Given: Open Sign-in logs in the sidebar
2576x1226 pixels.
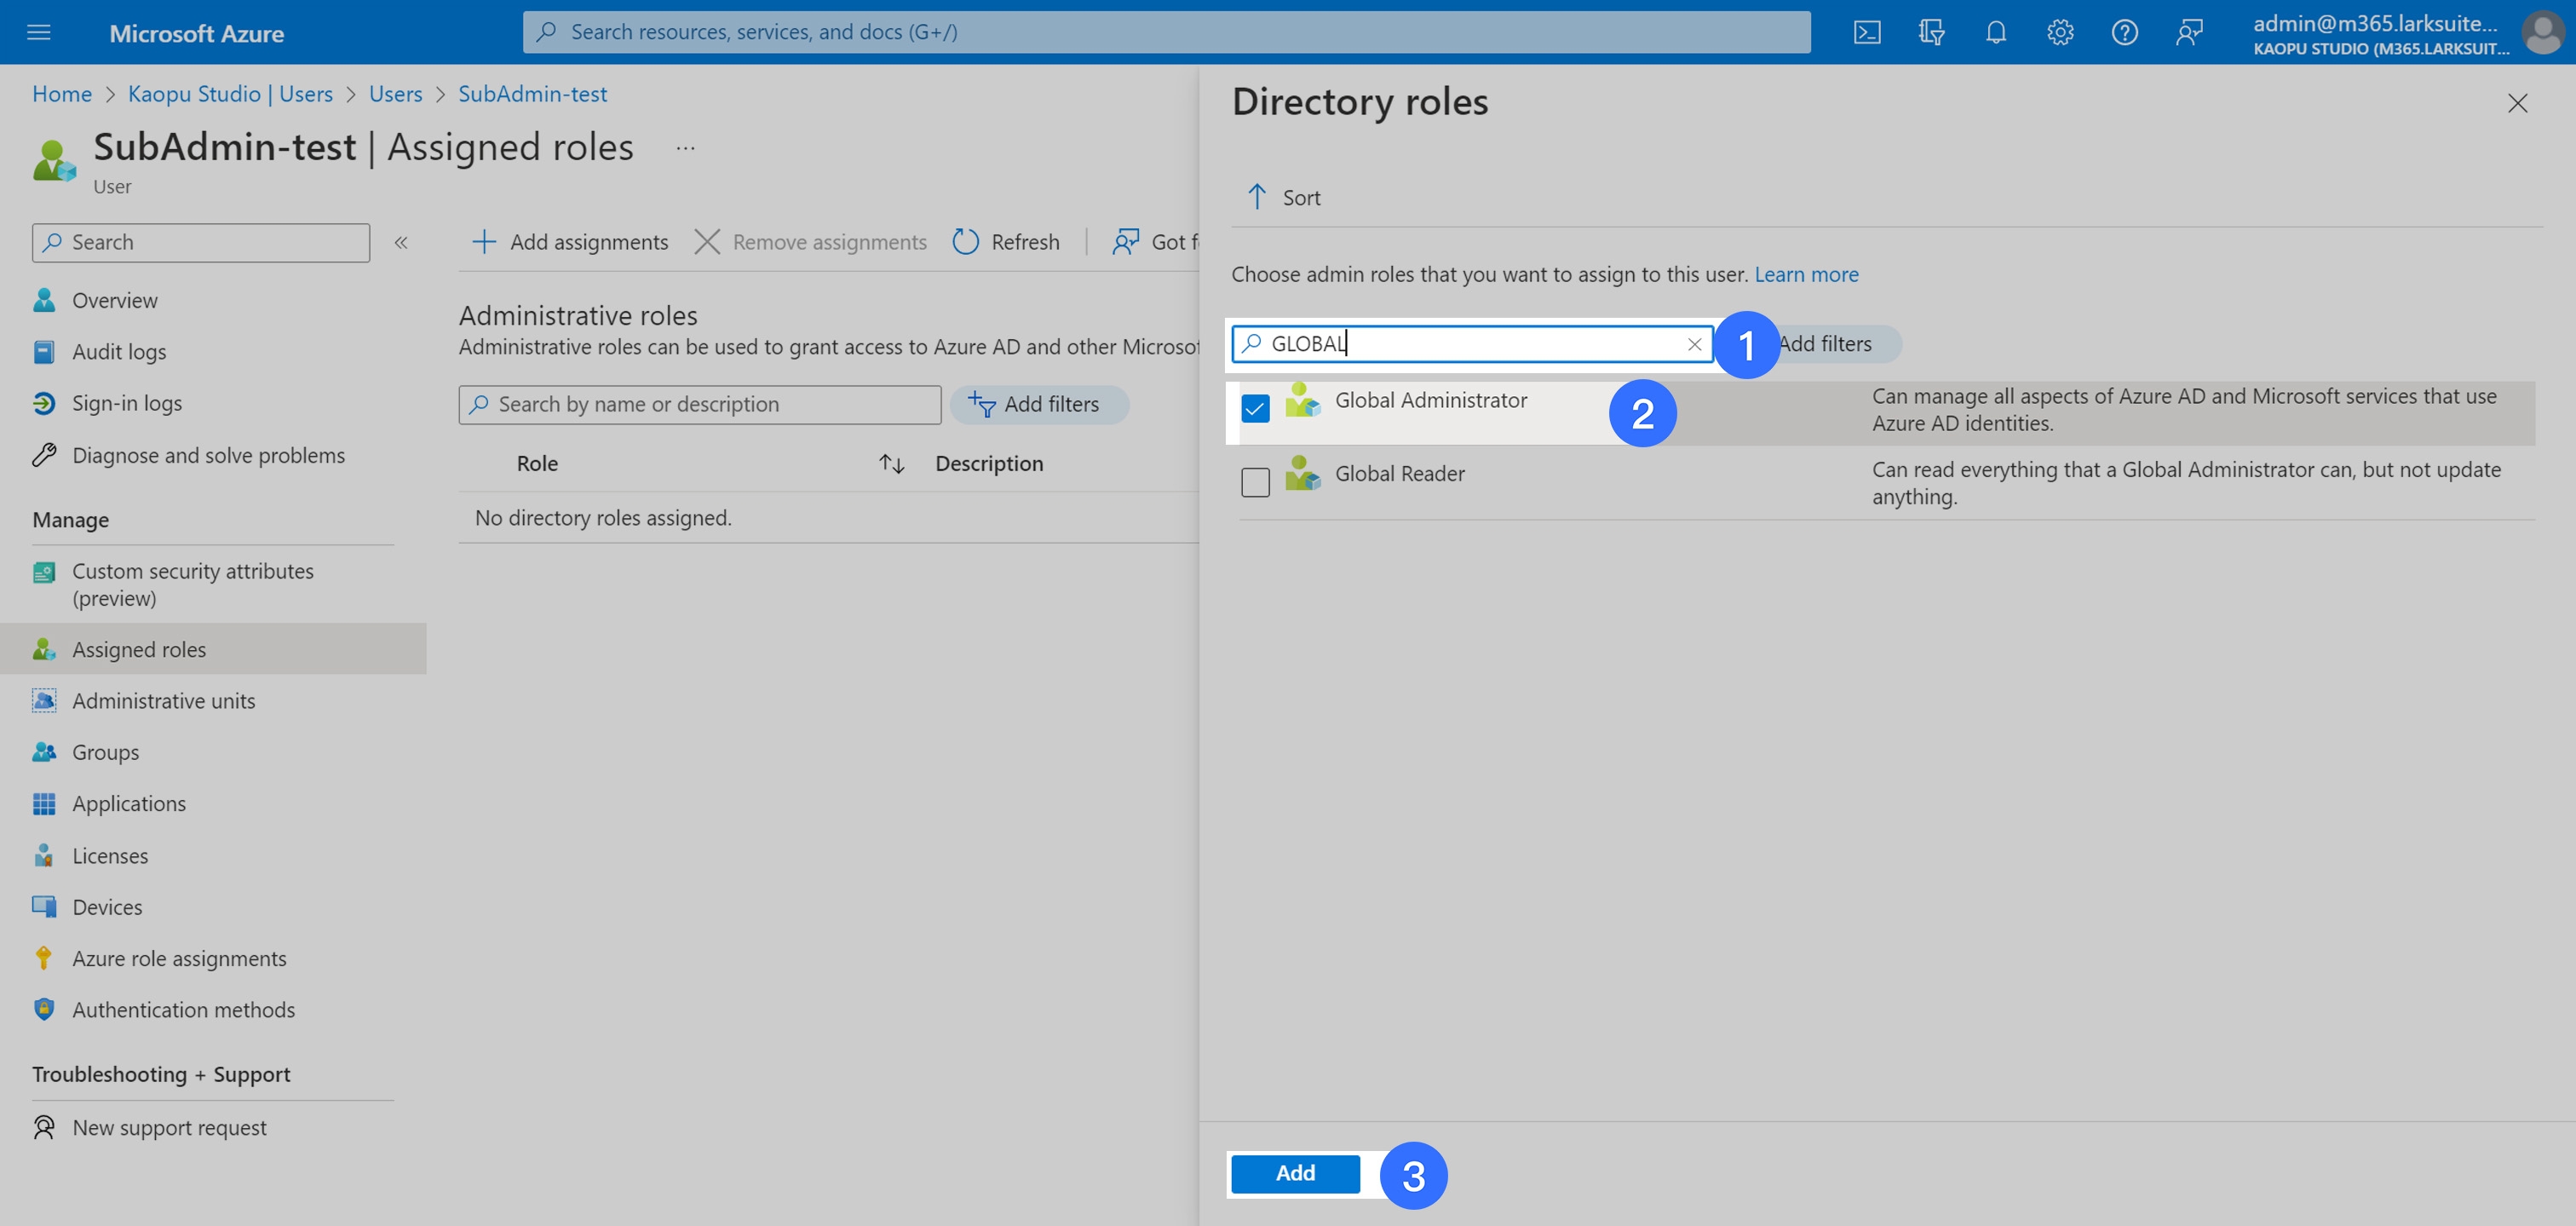Looking at the screenshot, I should pos(127,403).
